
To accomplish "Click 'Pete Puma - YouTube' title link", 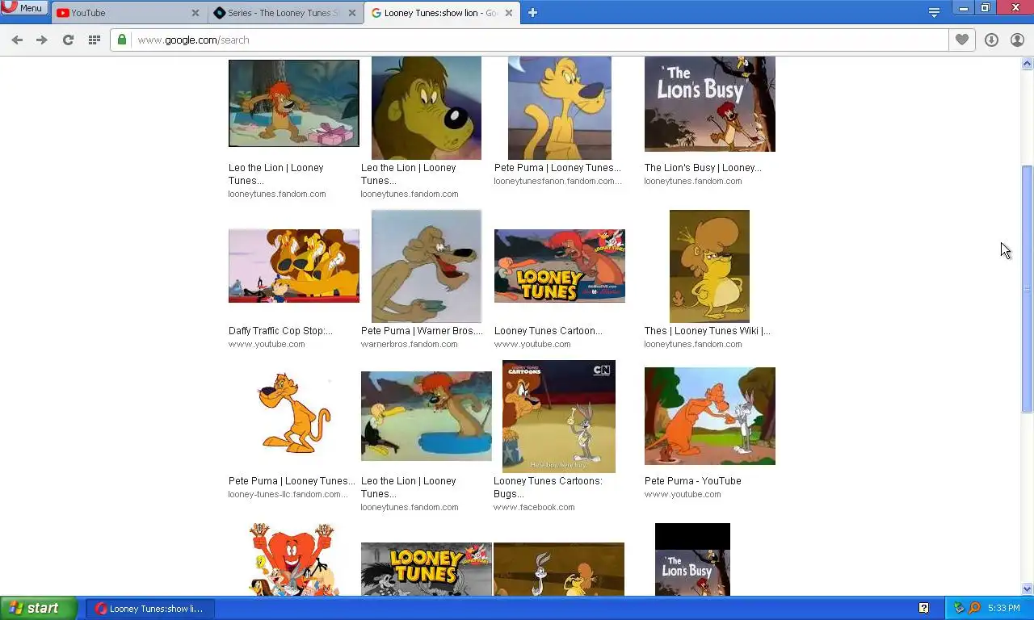I will pyautogui.click(x=693, y=481).
